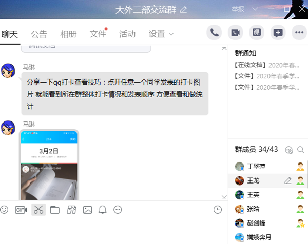Click the bell notification icon in toolbar
Screen dimensions: 308x244
103,210
